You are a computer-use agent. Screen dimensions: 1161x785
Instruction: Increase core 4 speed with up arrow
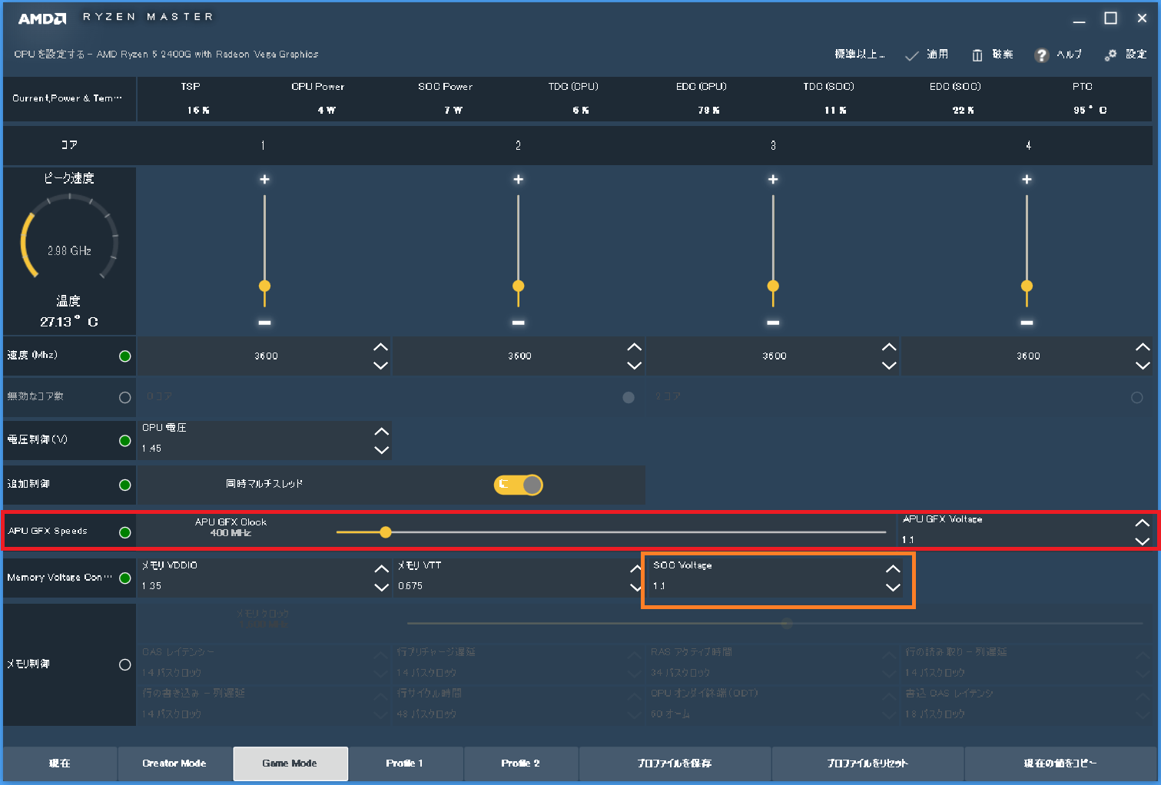(1143, 347)
